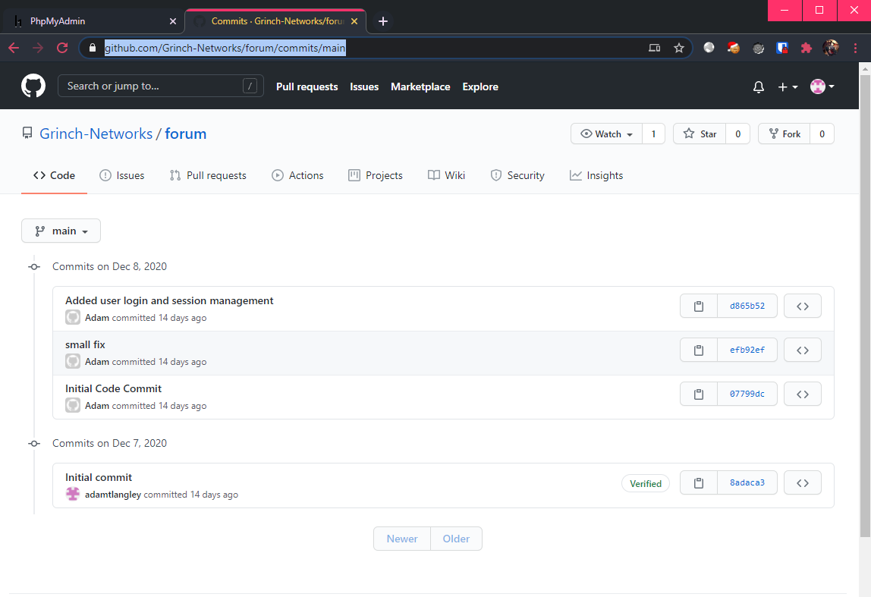Open a new browser tab

(382, 21)
